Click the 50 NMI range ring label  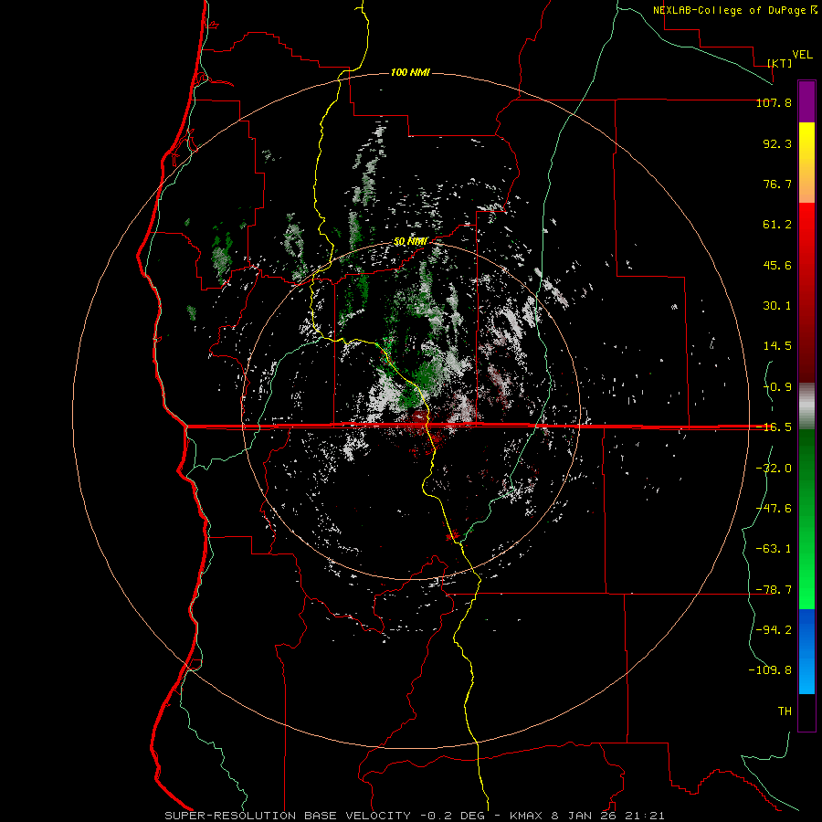[410, 241]
